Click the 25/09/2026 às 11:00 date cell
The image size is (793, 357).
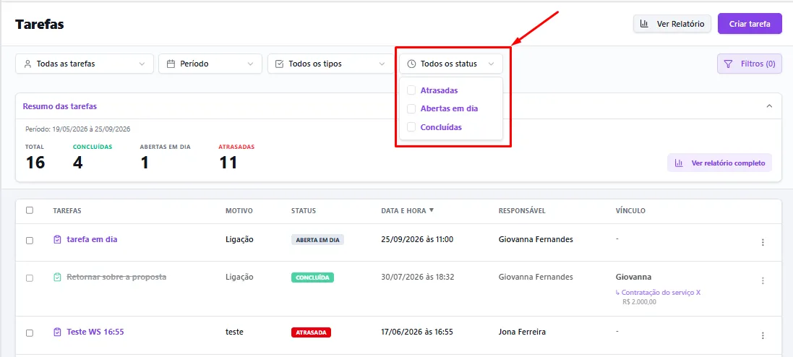[417, 240]
